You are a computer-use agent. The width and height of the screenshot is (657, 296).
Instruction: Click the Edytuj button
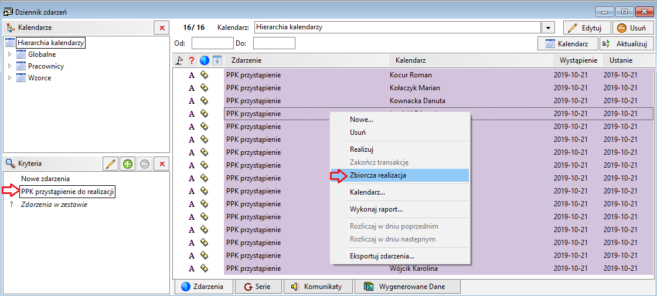click(586, 28)
